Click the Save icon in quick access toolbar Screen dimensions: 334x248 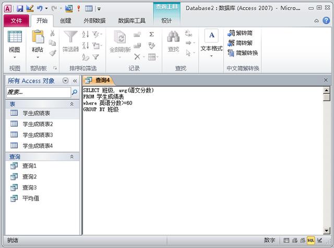point(20,8)
